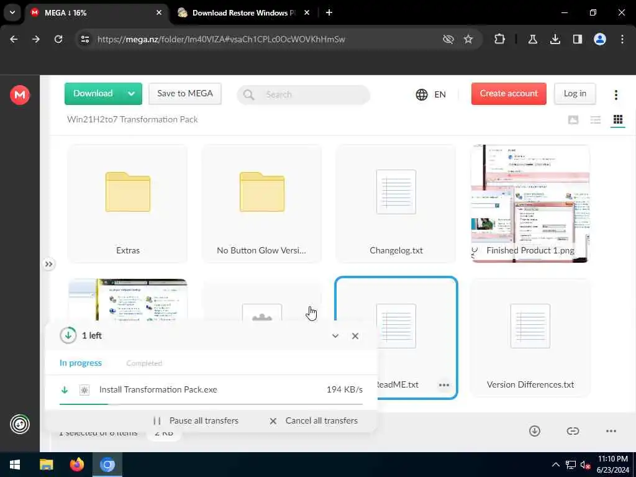This screenshot has height=477, width=636.
Task: Close the MEGA browser tab
Action: click(159, 13)
